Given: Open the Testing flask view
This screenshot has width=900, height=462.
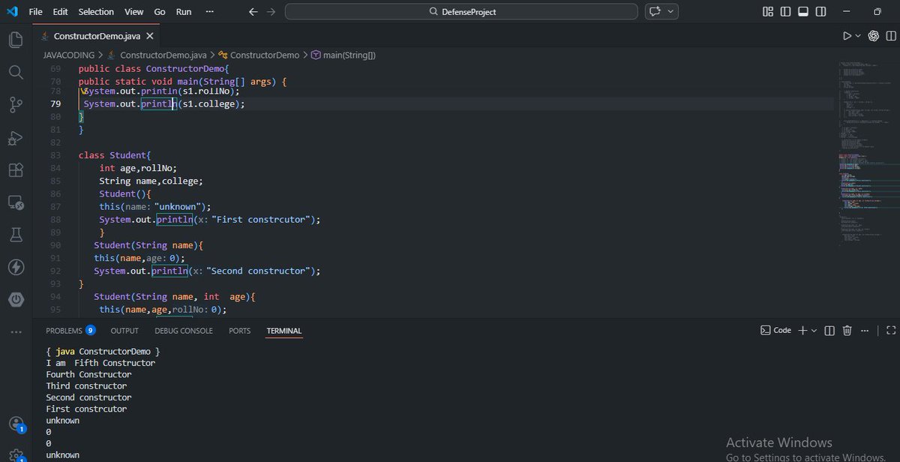Looking at the screenshot, I should click(16, 235).
